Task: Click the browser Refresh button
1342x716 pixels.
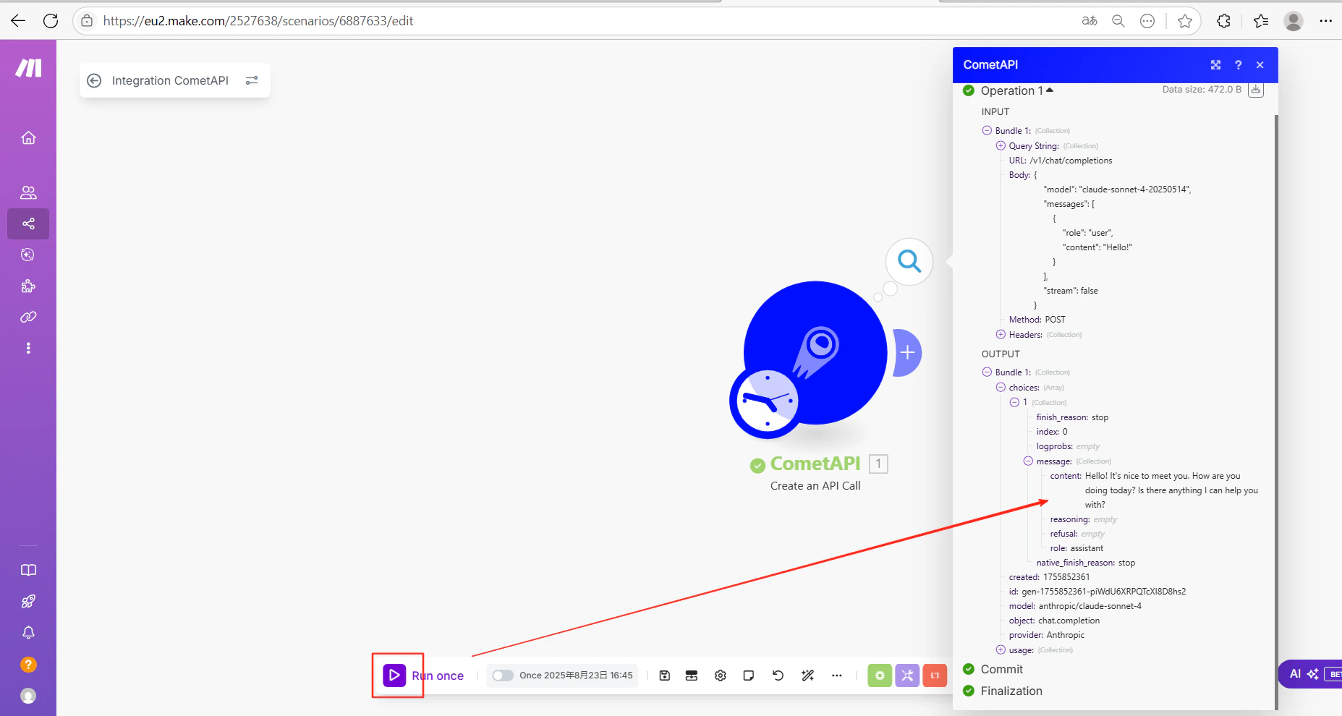Action: pyautogui.click(x=51, y=21)
